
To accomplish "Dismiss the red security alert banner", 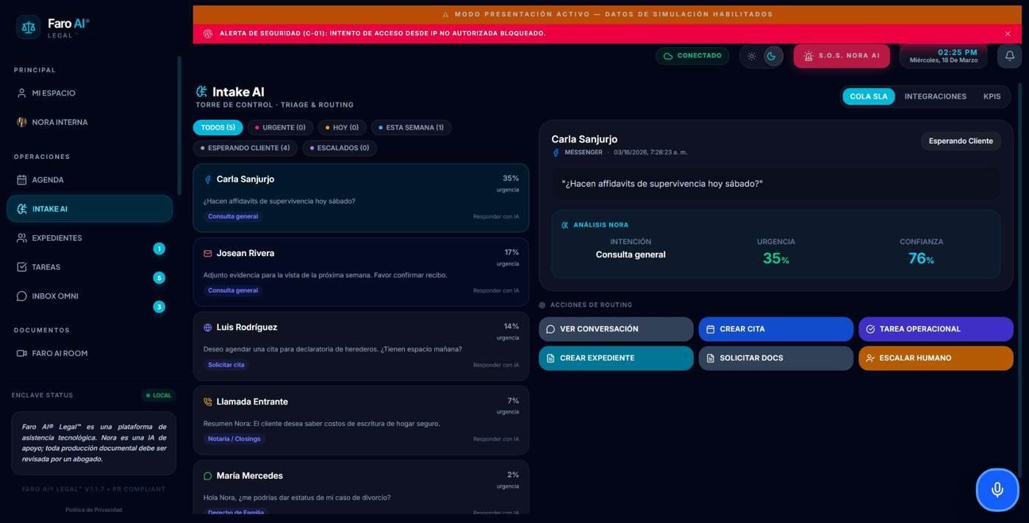I will pyautogui.click(x=1008, y=34).
